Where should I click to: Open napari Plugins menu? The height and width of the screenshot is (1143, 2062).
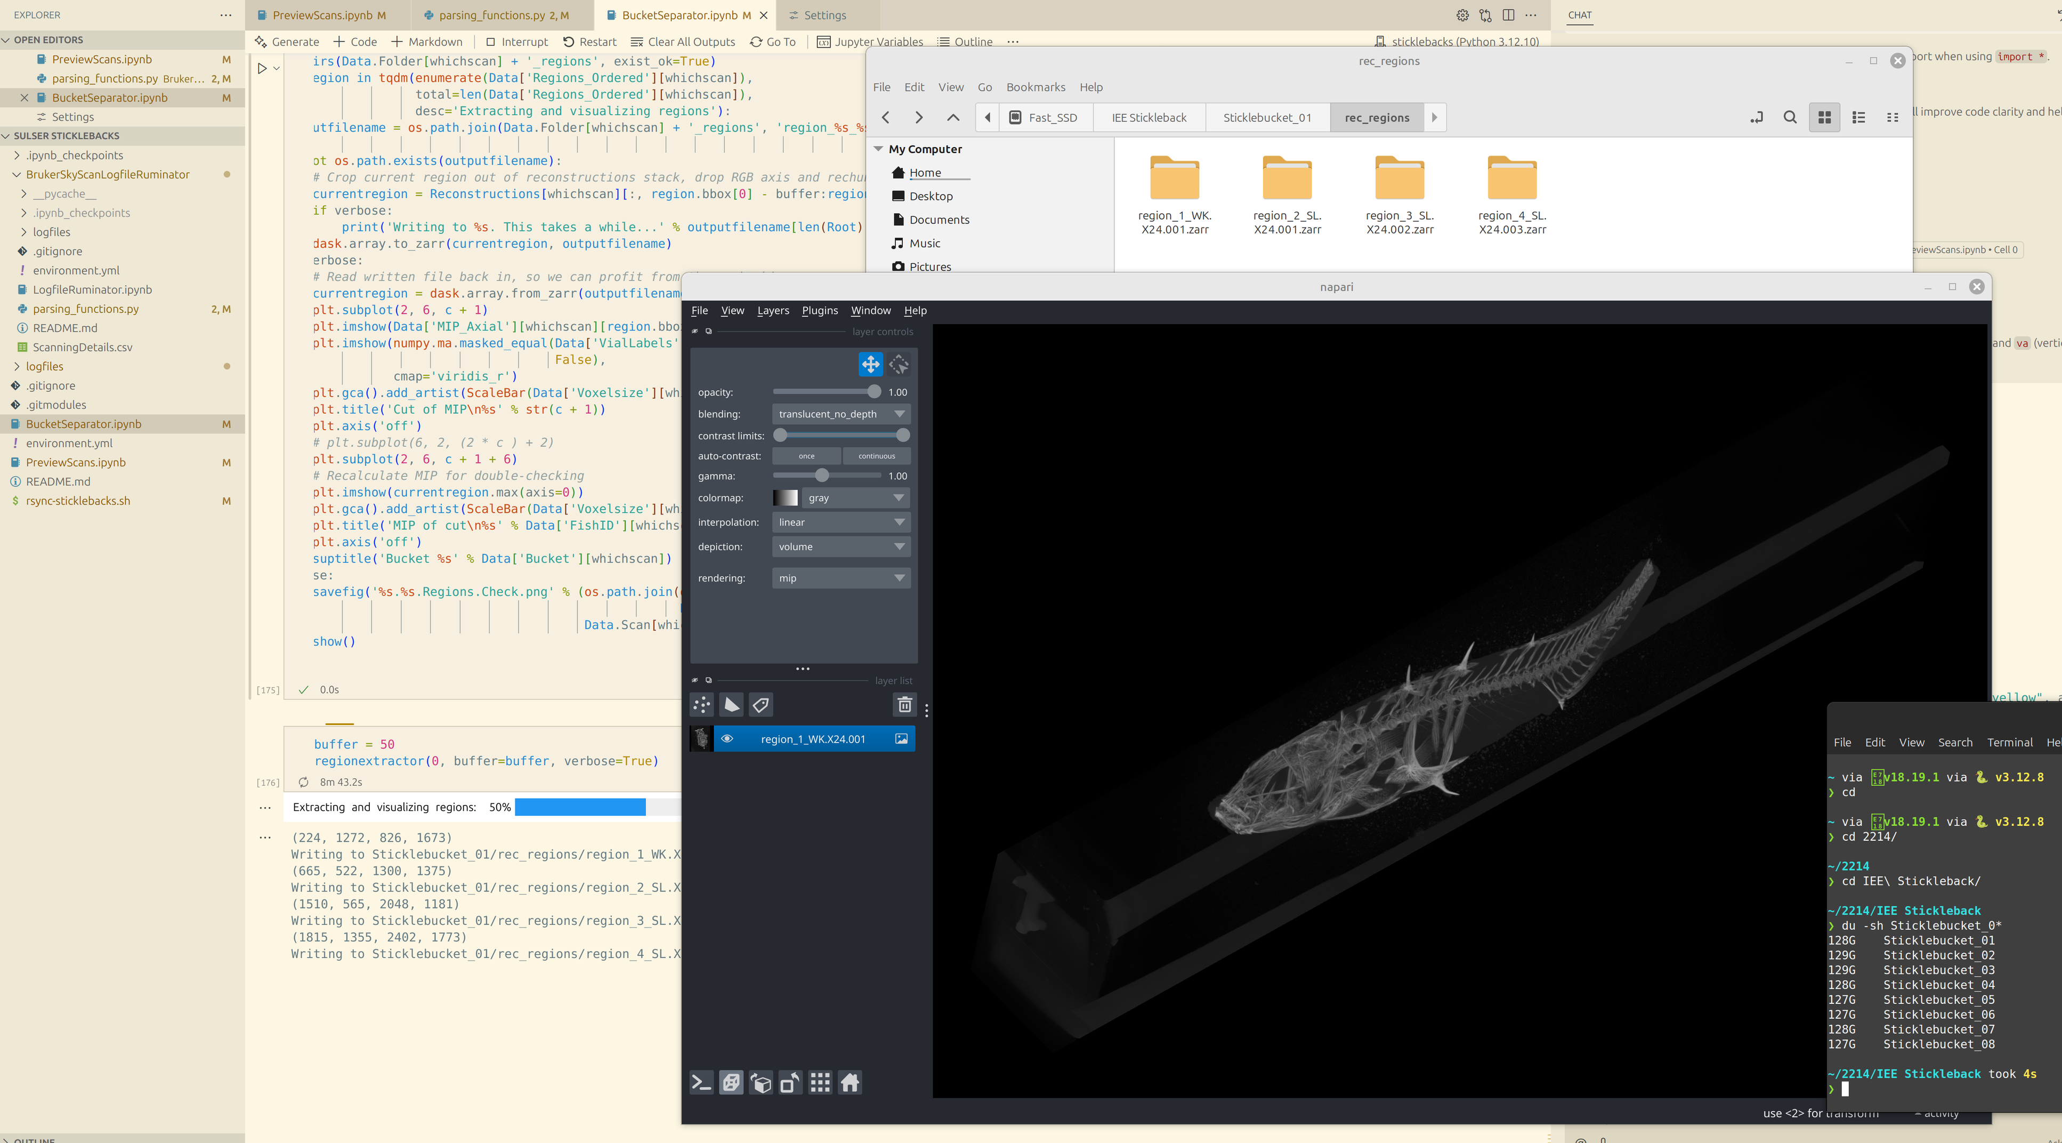[820, 311]
